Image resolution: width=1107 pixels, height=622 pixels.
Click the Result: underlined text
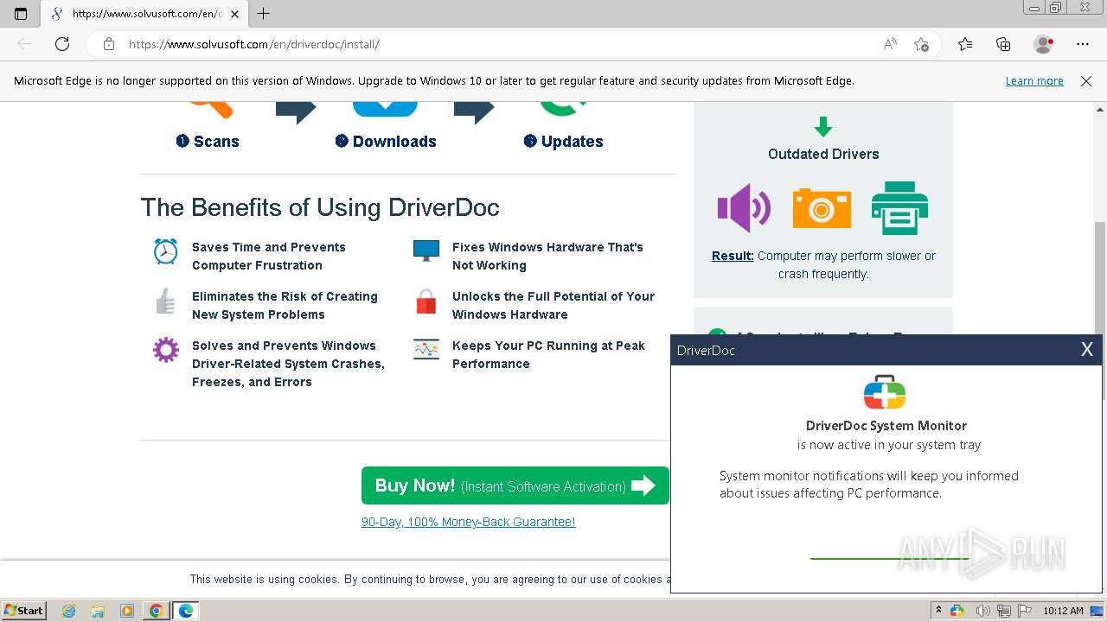pyautogui.click(x=733, y=256)
